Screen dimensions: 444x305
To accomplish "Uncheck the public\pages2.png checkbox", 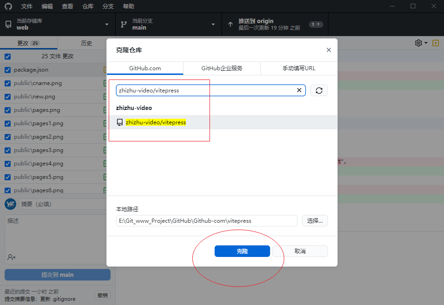I will tap(8, 137).
